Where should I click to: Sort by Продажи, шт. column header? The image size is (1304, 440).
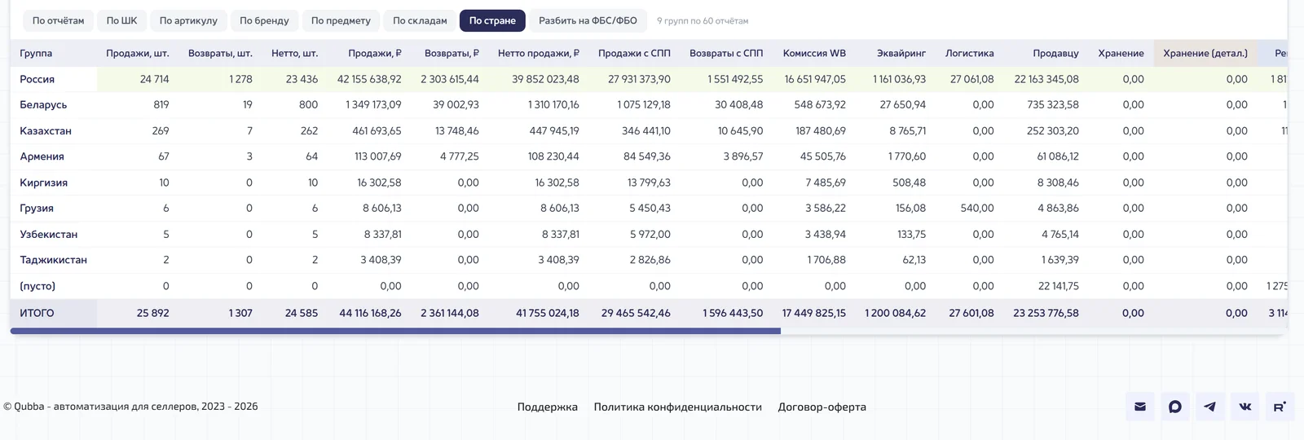tap(138, 53)
